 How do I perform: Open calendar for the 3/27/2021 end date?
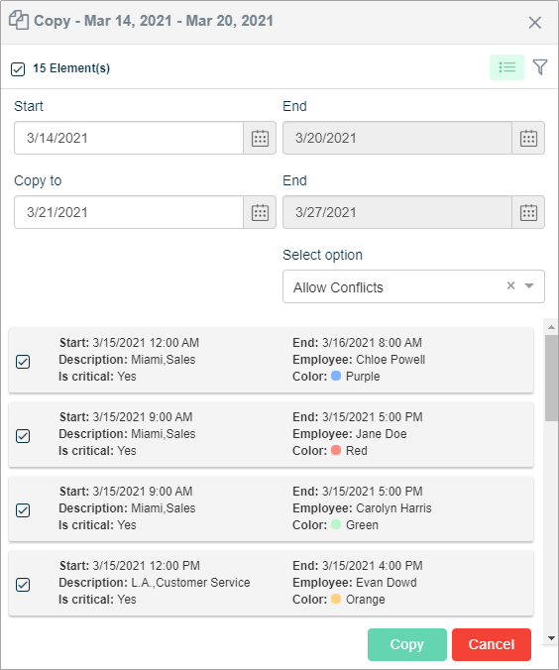click(x=528, y=212)
